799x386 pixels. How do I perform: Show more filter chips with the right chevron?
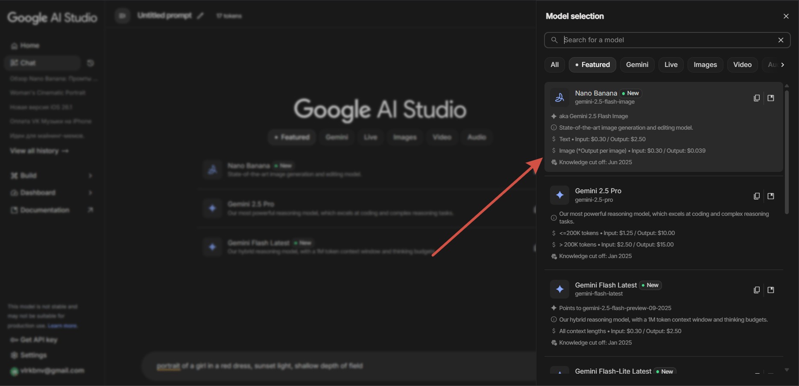(782, 65)
